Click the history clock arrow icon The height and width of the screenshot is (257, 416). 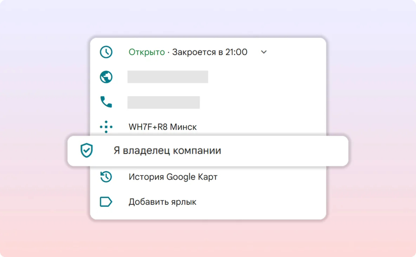[x=106, y=177]
